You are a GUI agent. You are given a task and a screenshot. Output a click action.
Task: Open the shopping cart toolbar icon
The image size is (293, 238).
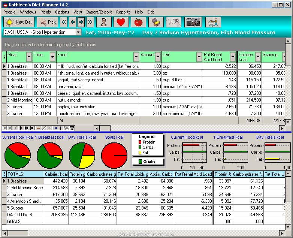[213, 22]
